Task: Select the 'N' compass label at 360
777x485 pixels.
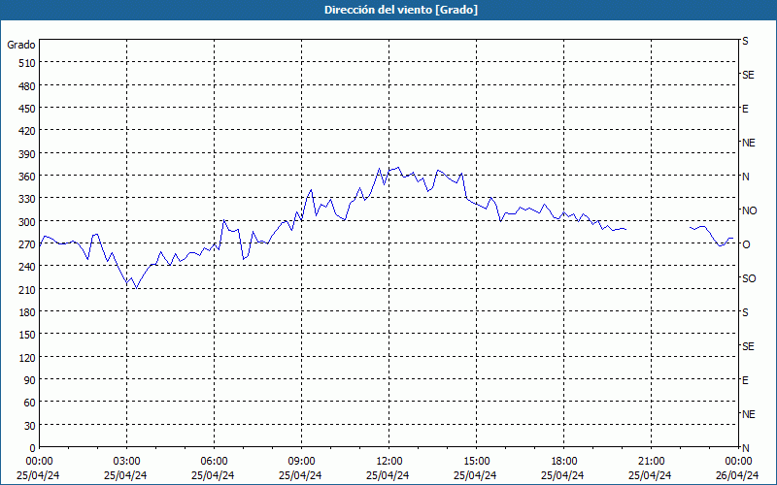Action: 745,177
